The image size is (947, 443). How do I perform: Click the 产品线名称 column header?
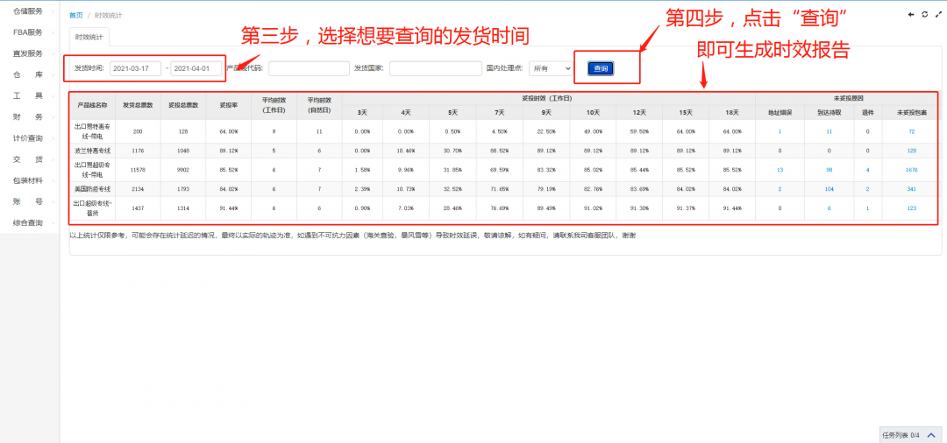tap(92, 105)
